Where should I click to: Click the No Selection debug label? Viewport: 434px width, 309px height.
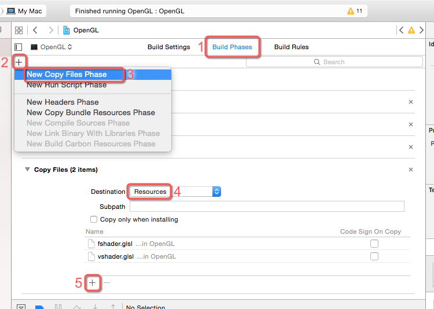146,307
